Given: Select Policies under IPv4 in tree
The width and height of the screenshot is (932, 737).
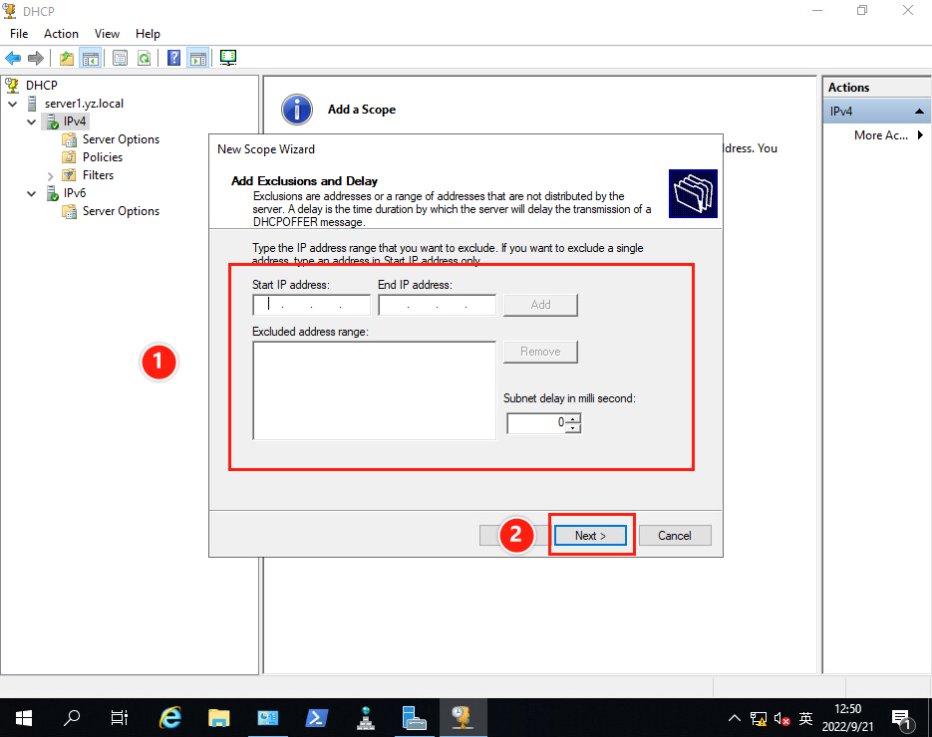Looking at the screenshot, I should click(102, 157).
